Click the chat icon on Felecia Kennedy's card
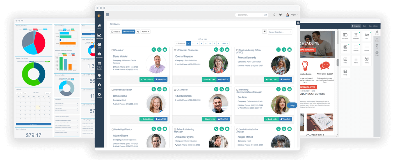 tap(284, 50)
